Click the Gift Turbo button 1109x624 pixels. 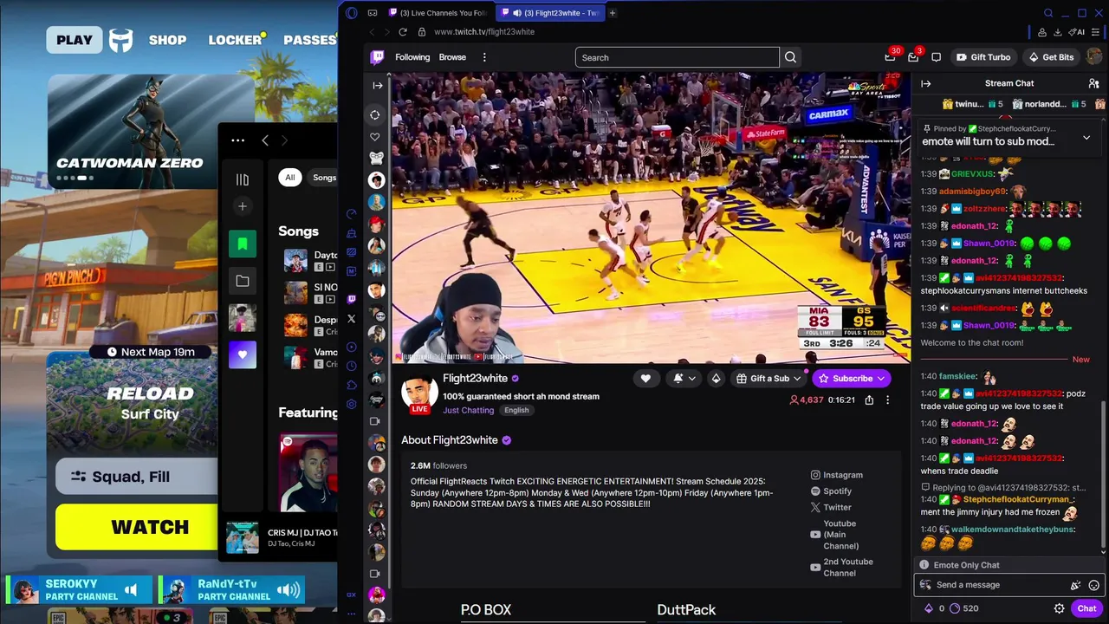983,57
